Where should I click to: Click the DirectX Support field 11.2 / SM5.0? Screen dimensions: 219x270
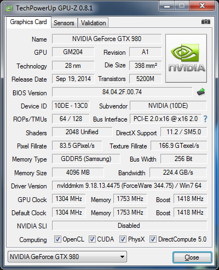tap(183, 132)
